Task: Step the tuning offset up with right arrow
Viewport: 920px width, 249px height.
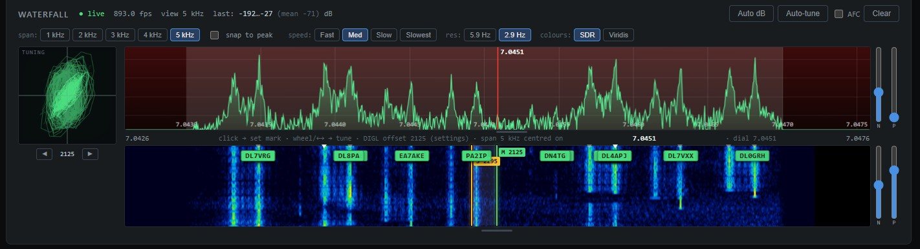Action: 91,154
